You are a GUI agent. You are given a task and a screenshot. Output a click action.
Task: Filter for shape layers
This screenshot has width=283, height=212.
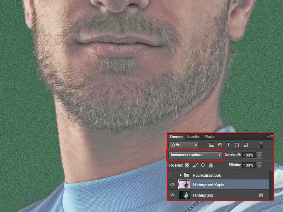pyautogui.click(x=237, y=145)
